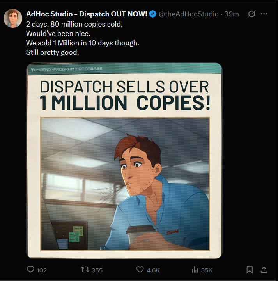Click the PHOENIX-PROGRAM > DATABASE header in image
This screenshot has width=278, height=281.
(x=67, y=69)
